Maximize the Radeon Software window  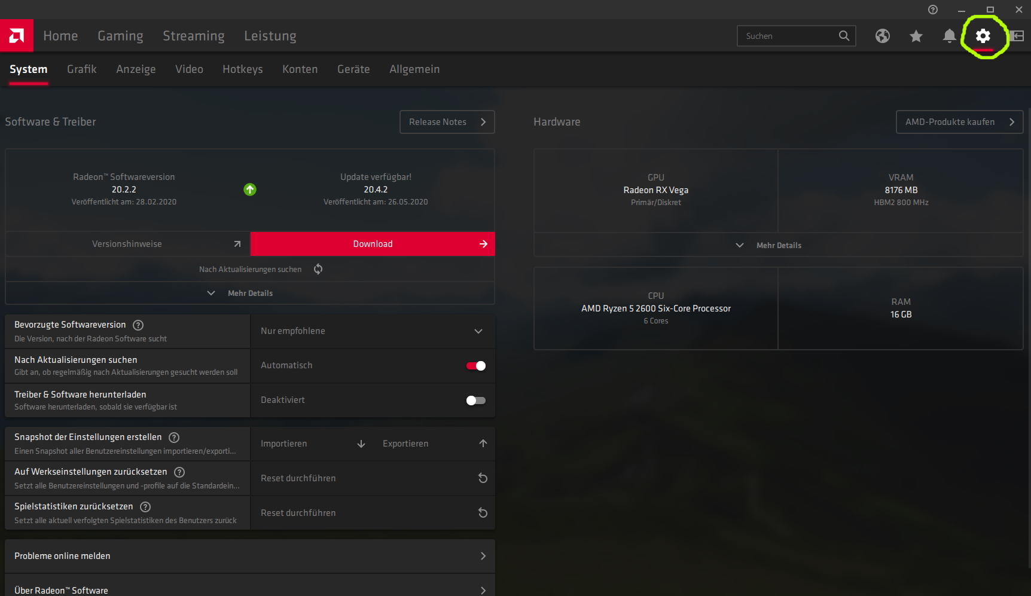[990, 10]
